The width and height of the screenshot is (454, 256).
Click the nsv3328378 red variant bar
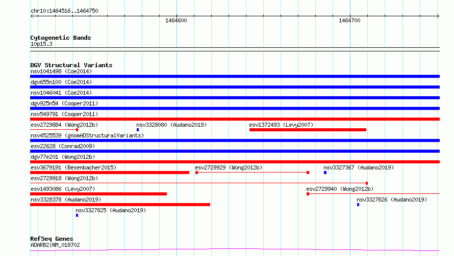(x=120, y=205)
